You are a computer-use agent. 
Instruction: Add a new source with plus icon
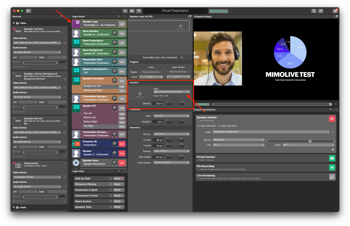coord(62,16)
